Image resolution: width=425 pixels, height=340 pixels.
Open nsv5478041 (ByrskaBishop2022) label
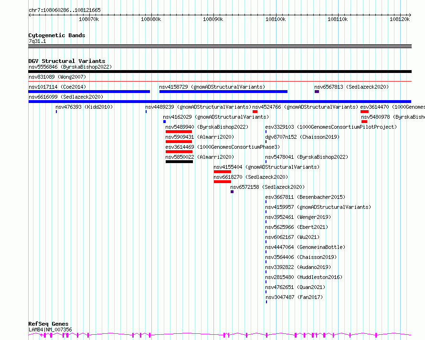tap(307, 157)
